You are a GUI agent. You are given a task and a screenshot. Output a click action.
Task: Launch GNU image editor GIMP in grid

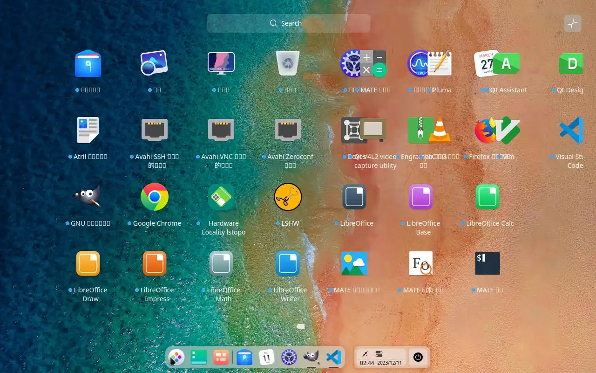(88, 197)
